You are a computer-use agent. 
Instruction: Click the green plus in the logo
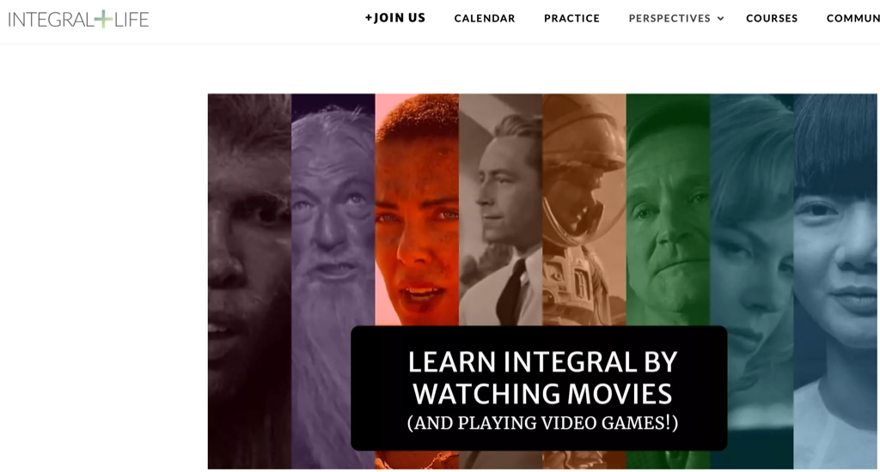tap(103, 19)
